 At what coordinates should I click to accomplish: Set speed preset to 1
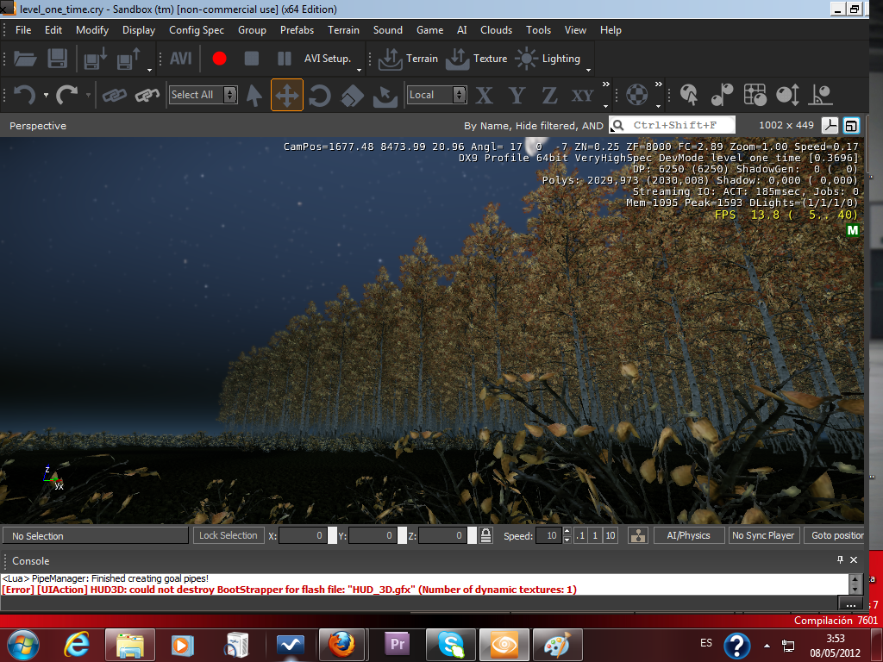coord(595,535)
